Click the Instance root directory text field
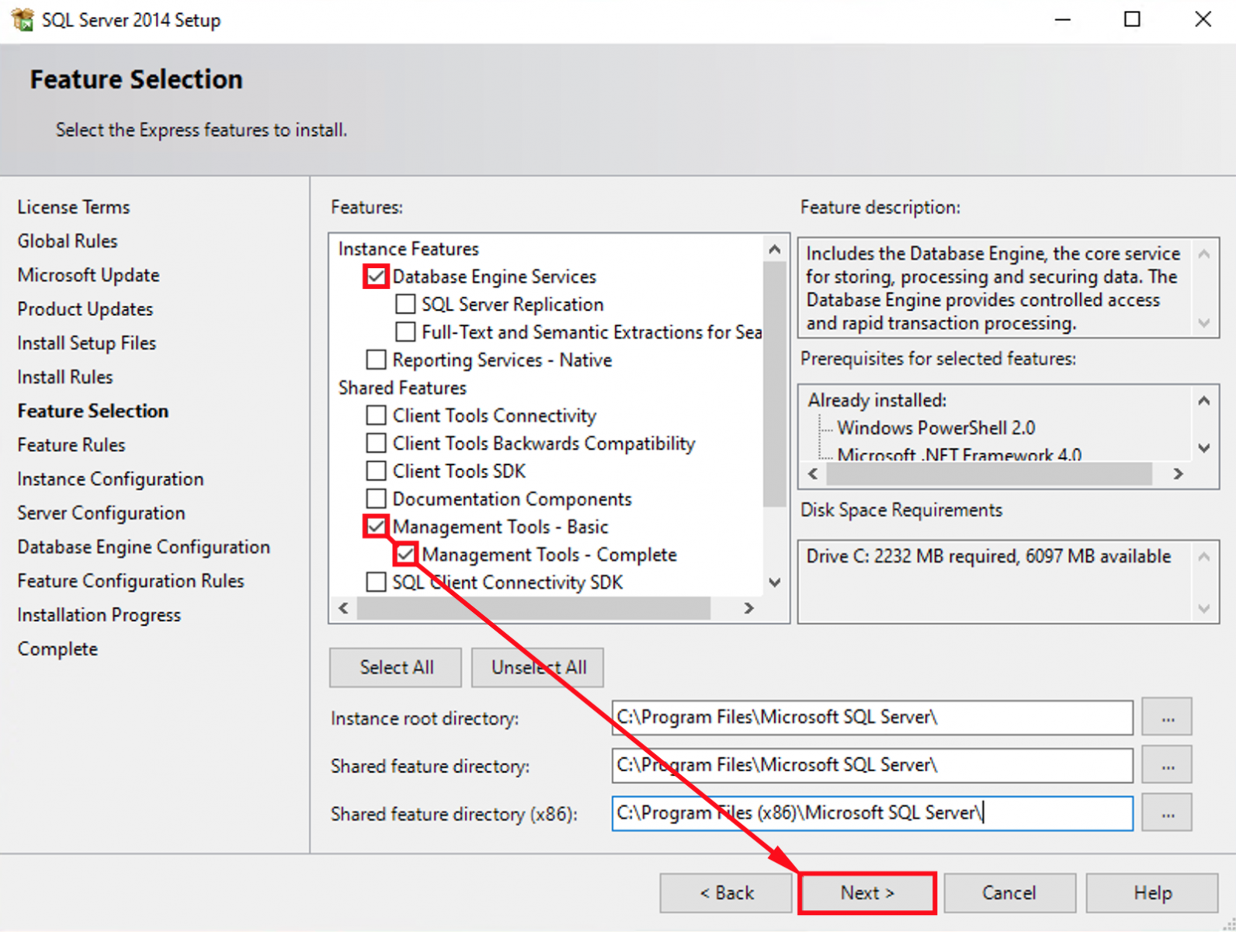Viewport: 1236px width, 932px height. coord(871,718)
